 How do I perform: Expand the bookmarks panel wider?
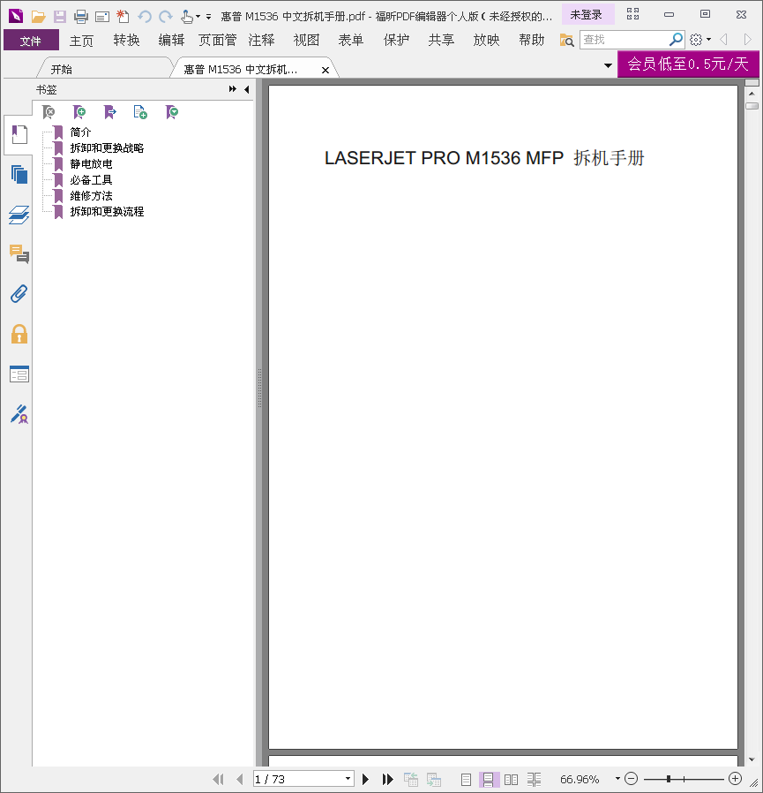[233, 89]
